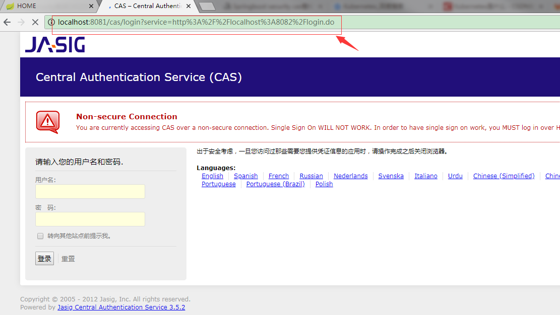View site information icon in address bar
This screenshot has width=560, height=315.
point(51,22)
